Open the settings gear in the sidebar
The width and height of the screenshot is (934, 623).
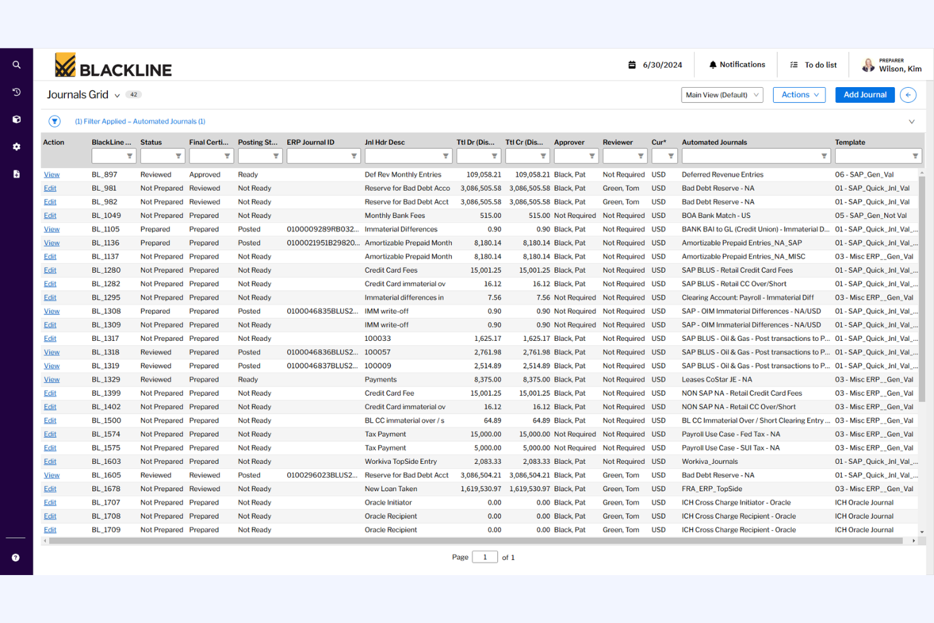click(16, 146)
